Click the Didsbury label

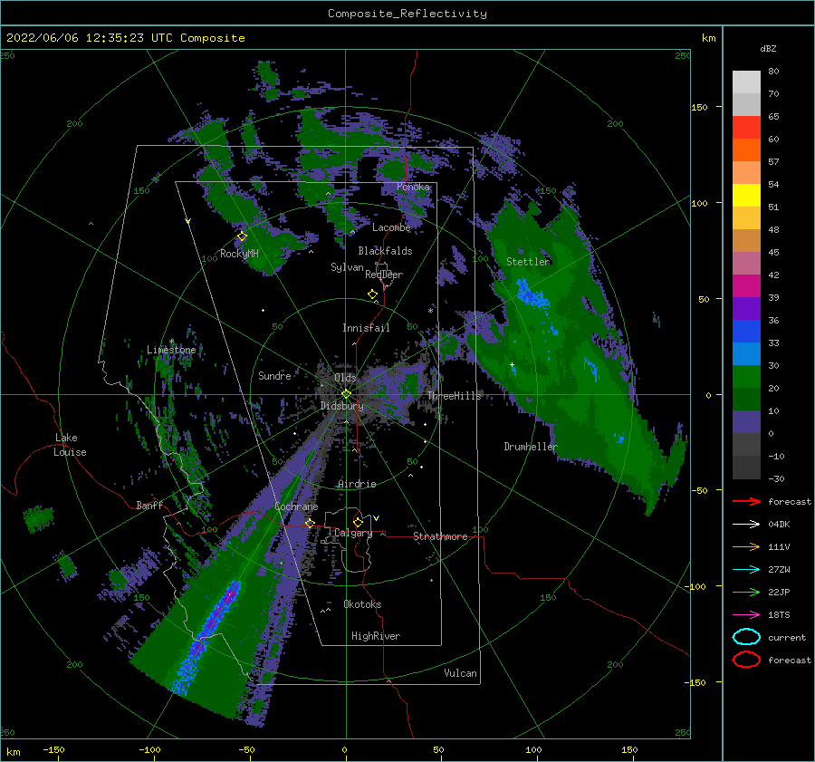[x=341, y=406]
